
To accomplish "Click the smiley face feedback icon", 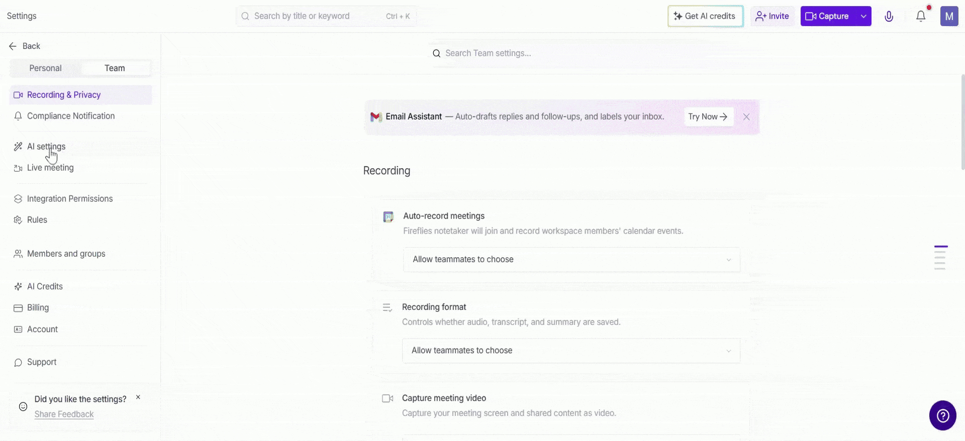I will click(23, 406).
